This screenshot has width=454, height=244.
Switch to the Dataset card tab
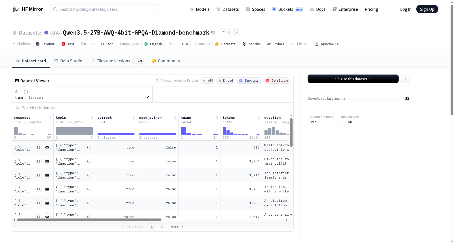31,61
